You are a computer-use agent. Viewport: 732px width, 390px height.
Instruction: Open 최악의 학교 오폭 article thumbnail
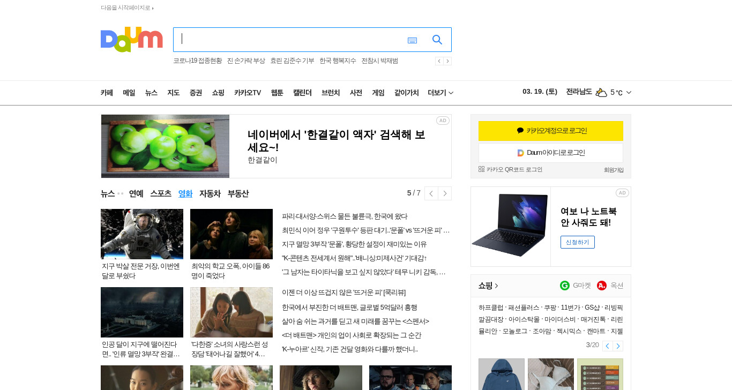(231, 234)
